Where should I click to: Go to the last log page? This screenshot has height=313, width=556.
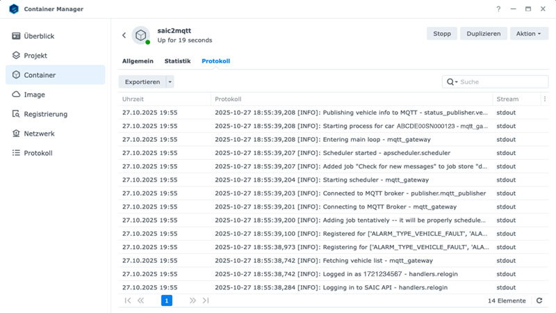click(206, 300)
